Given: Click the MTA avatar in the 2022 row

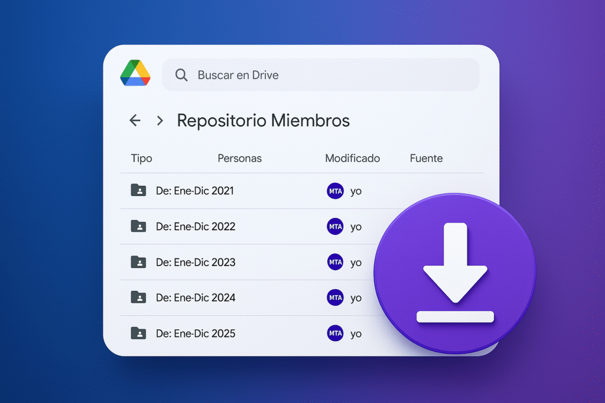Looking at the screenshot, I should [335, 227].
